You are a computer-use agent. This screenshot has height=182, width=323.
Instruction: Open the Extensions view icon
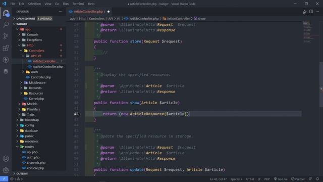6,48
